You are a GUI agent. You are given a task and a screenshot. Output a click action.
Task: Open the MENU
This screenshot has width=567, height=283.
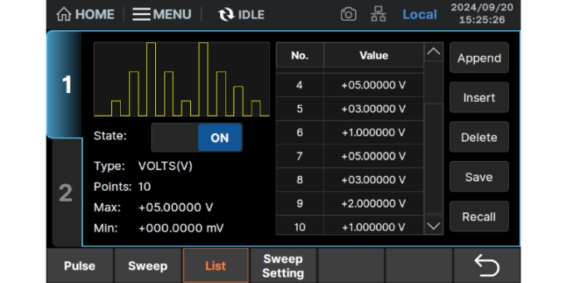pyautogui.click(x=162, y=14)
